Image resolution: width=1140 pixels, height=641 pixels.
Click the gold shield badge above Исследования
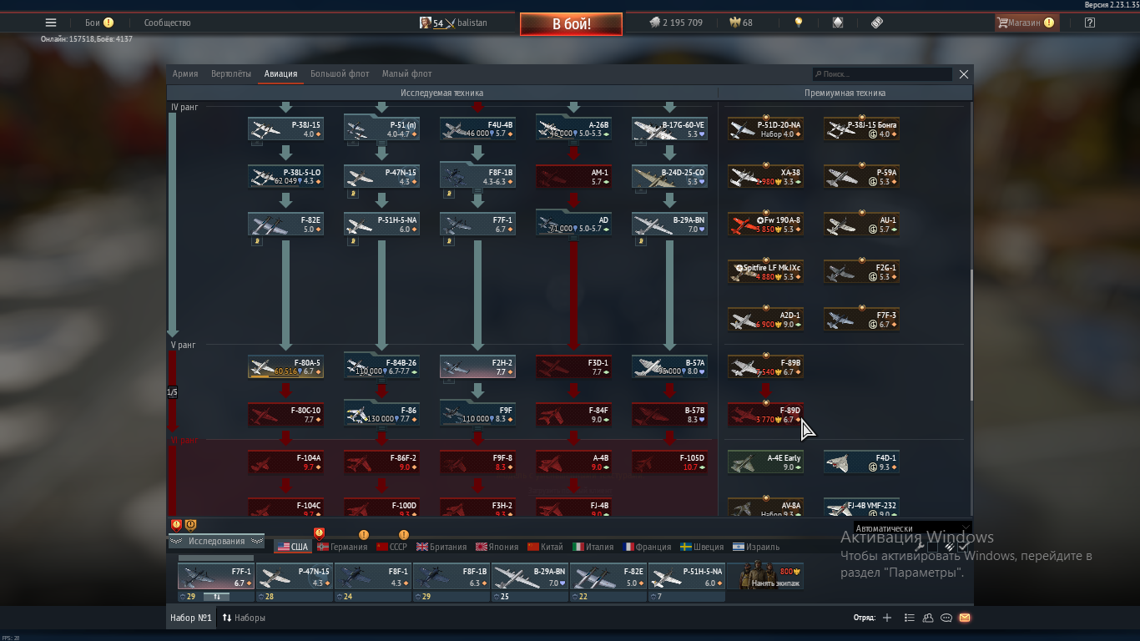click(190, 525)
